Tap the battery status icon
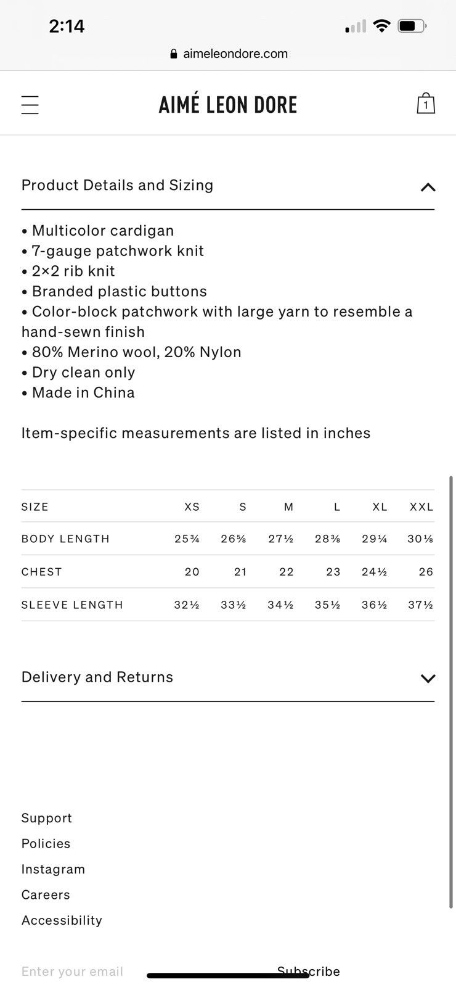 (x=412, y=26)
